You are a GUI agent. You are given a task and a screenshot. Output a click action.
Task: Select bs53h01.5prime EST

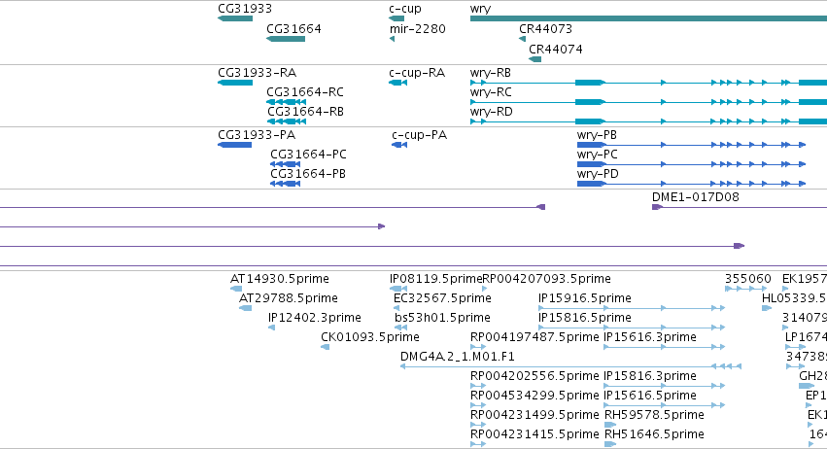click(x=400, y=328)
